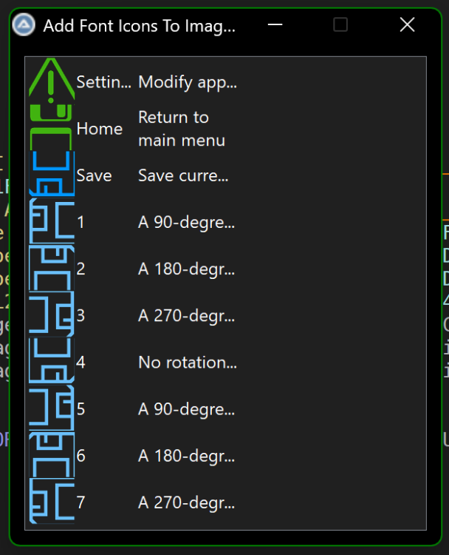Click the icon beside row 4

(52, 362)
